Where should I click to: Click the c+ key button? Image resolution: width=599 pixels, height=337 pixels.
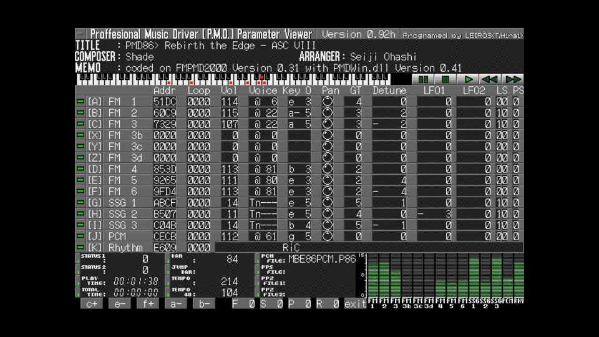click(x=92, y=304)
